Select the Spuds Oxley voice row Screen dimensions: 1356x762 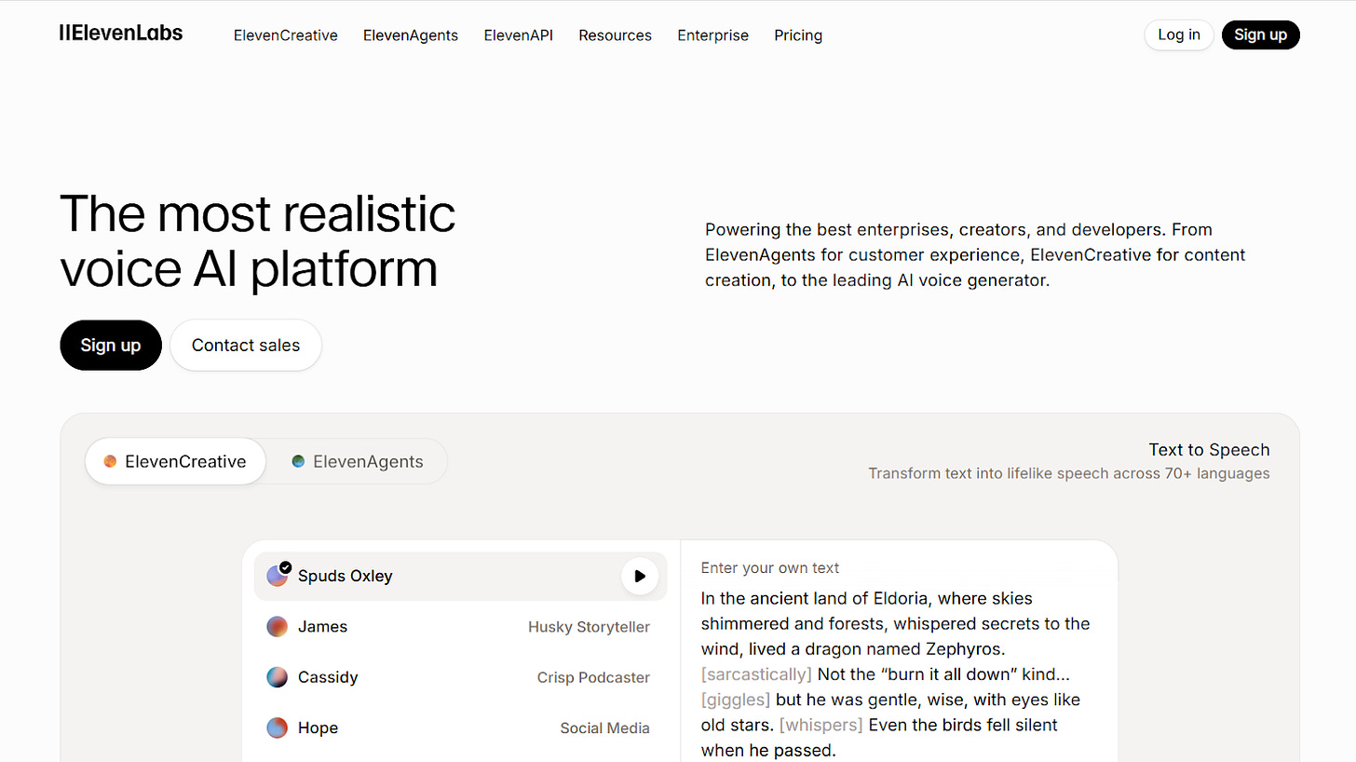point(461,576)
